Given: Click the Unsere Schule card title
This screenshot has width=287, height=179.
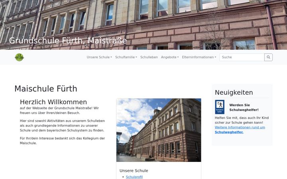Looking at the screenshot, I should 134,171.
